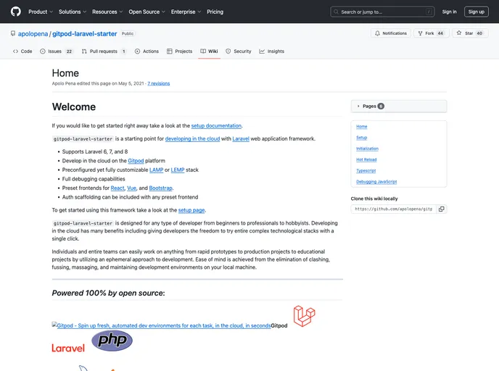Expand the Product dropdown menu
The image size is (499, 371).
pos(41,12)
